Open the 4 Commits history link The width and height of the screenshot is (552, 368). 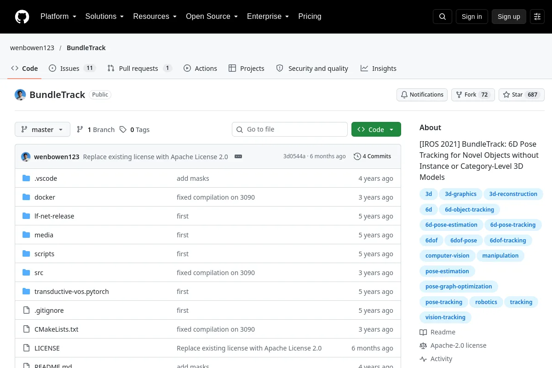click(x=373, y=156)
